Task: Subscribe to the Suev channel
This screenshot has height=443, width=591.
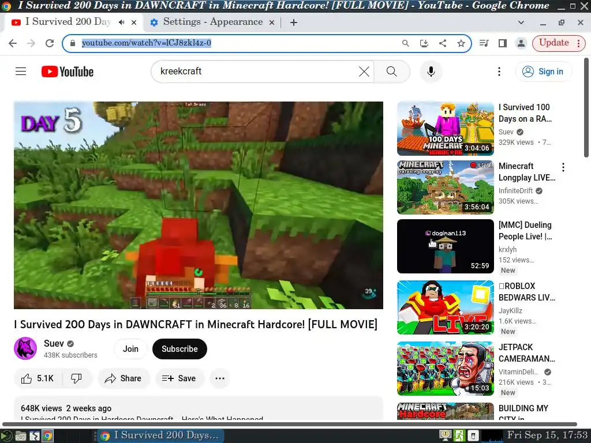Action: point(179,349)
